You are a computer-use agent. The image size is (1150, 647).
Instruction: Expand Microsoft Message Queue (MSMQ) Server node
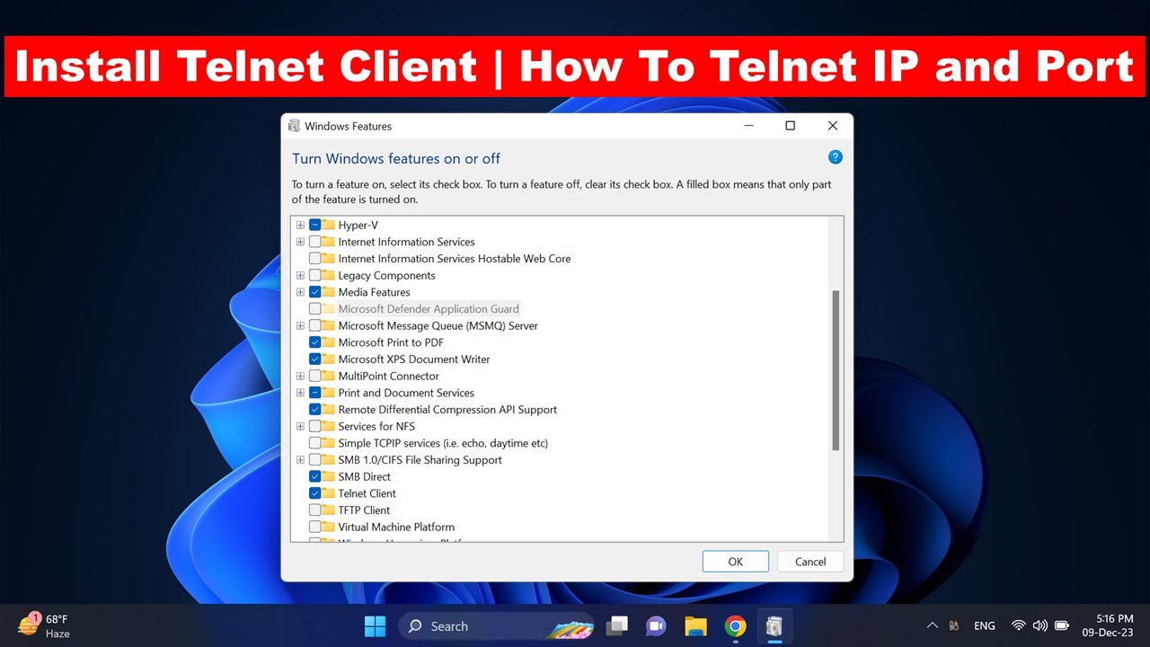click(x=301, y=326)
